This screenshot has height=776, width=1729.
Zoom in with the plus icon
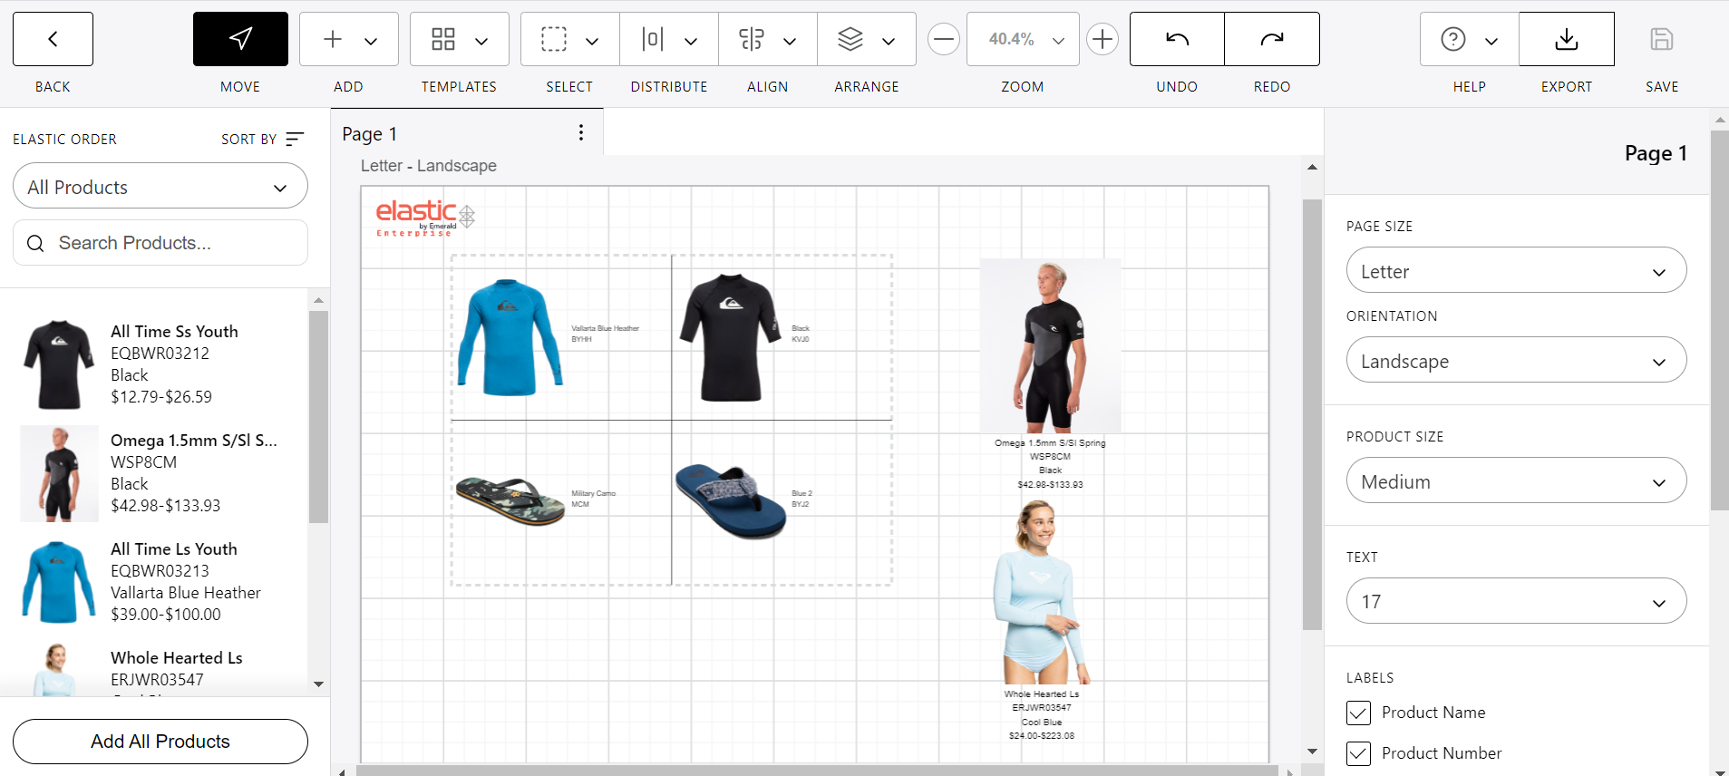click(1102, 39)
